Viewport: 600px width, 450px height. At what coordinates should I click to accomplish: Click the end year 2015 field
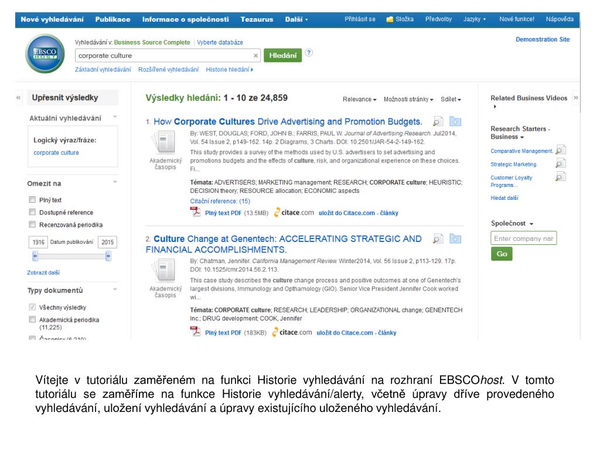(108, 242)
